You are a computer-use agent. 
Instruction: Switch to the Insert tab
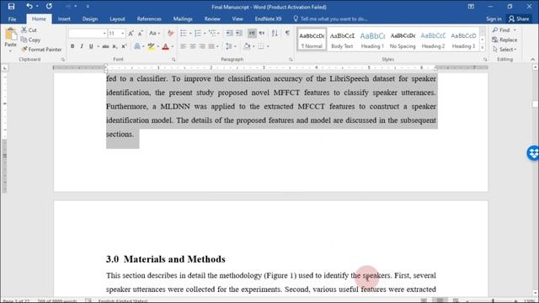tap(64, 19)
